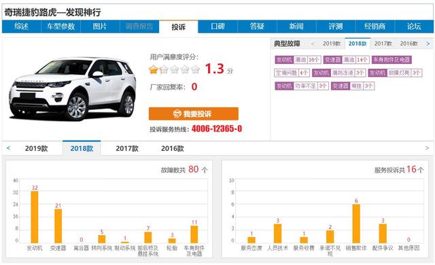Image resolution: width=435 pixels, height=265 pixels.
Task: Click the orange 我要投诉 button
Action: coord(194,113)
